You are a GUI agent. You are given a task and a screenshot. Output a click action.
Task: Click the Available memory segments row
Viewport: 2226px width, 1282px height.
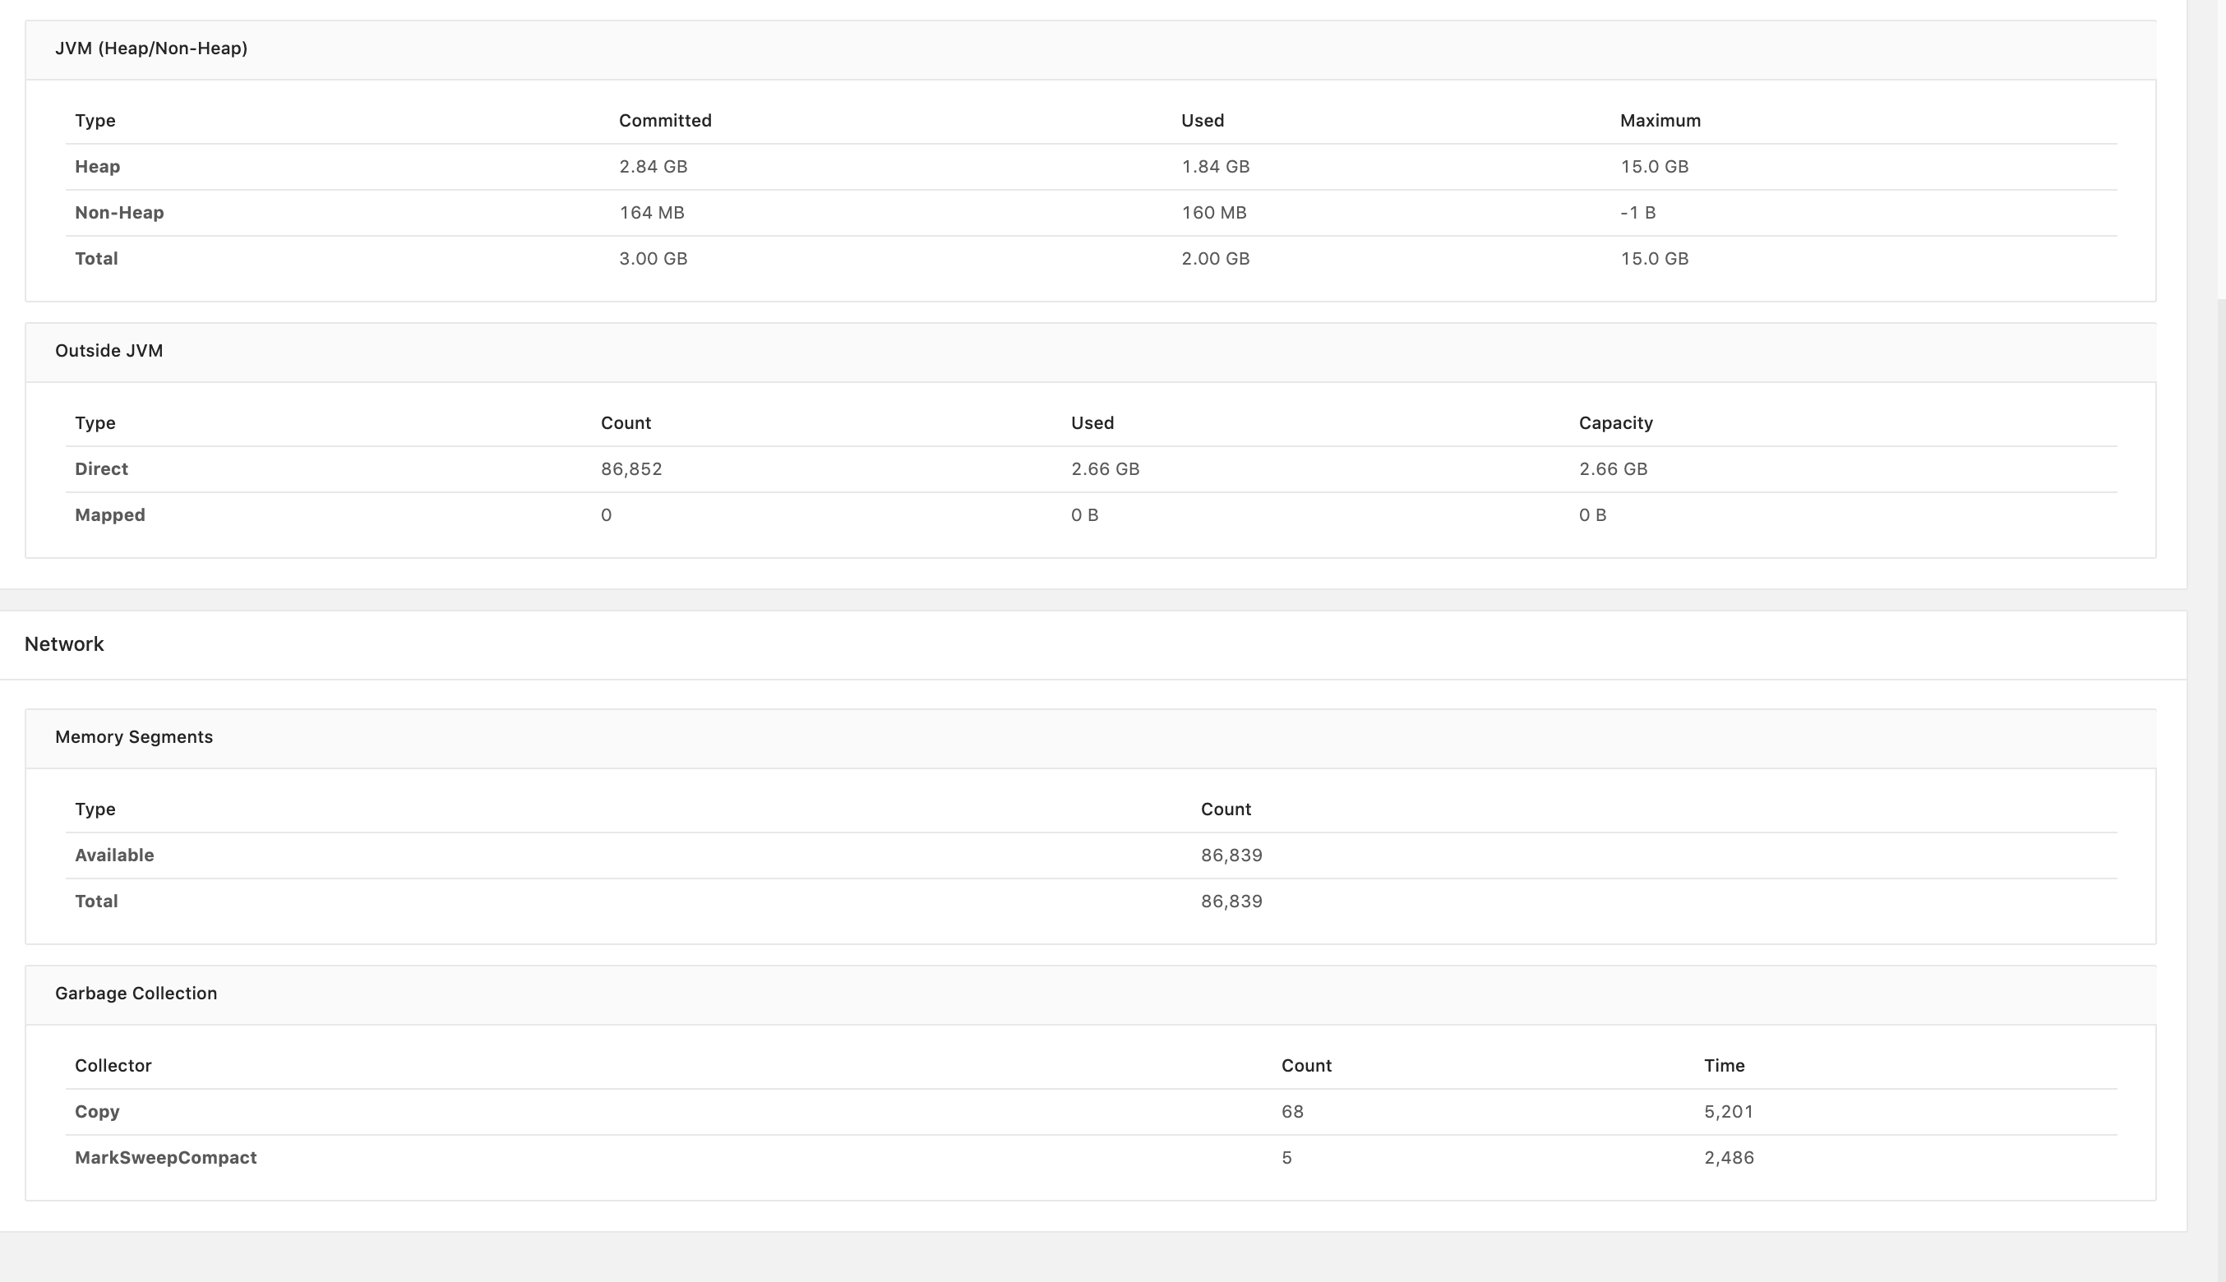114,855
